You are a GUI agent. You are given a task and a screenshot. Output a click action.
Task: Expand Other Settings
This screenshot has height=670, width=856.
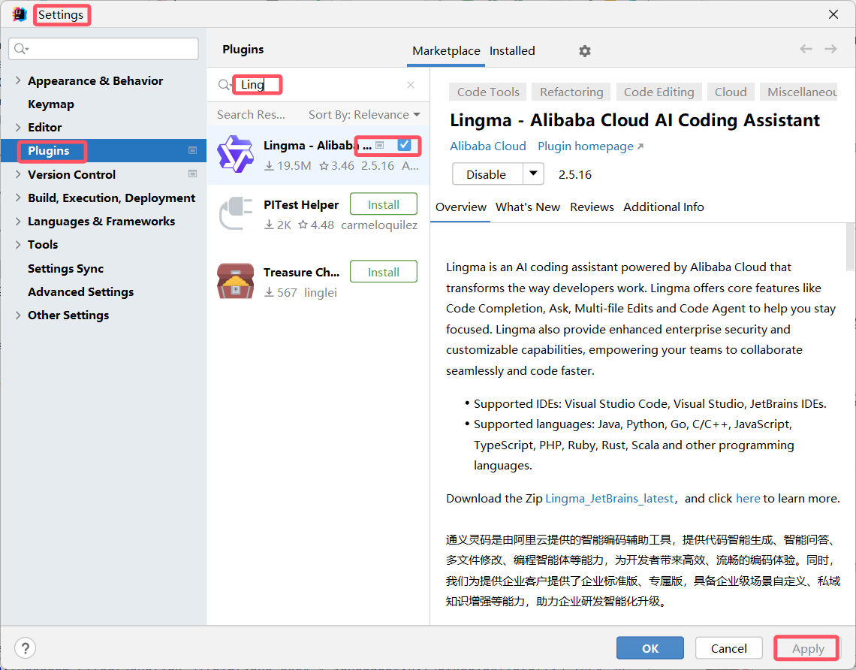click(x=18, y=315)
